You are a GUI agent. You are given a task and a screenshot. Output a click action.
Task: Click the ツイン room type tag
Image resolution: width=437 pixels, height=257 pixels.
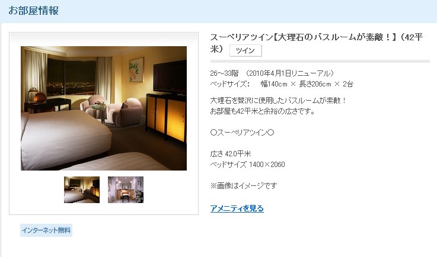pyautogui.click(x=245, y=50)
